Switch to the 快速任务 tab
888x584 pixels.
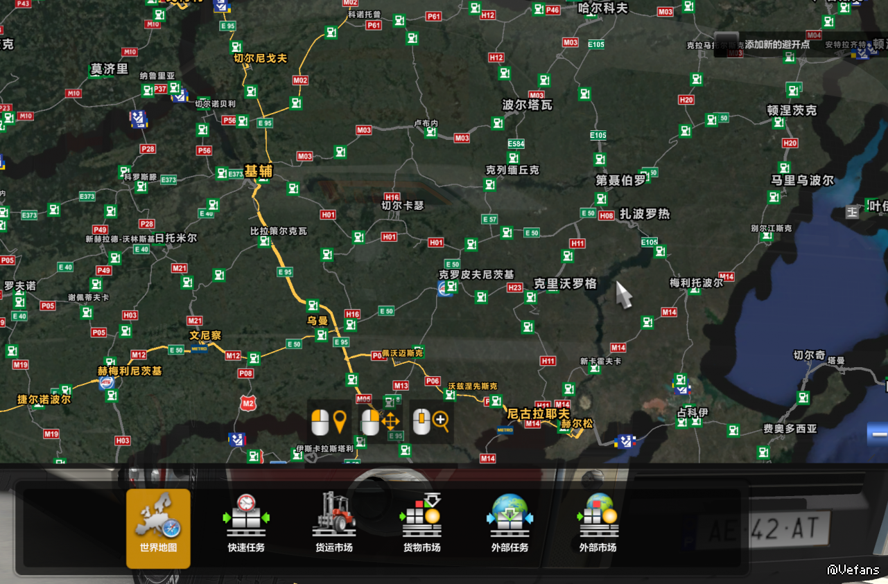[x=246, y=524]
